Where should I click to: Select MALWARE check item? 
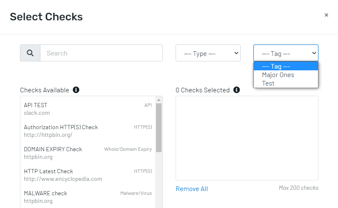[x=88, y=197]
